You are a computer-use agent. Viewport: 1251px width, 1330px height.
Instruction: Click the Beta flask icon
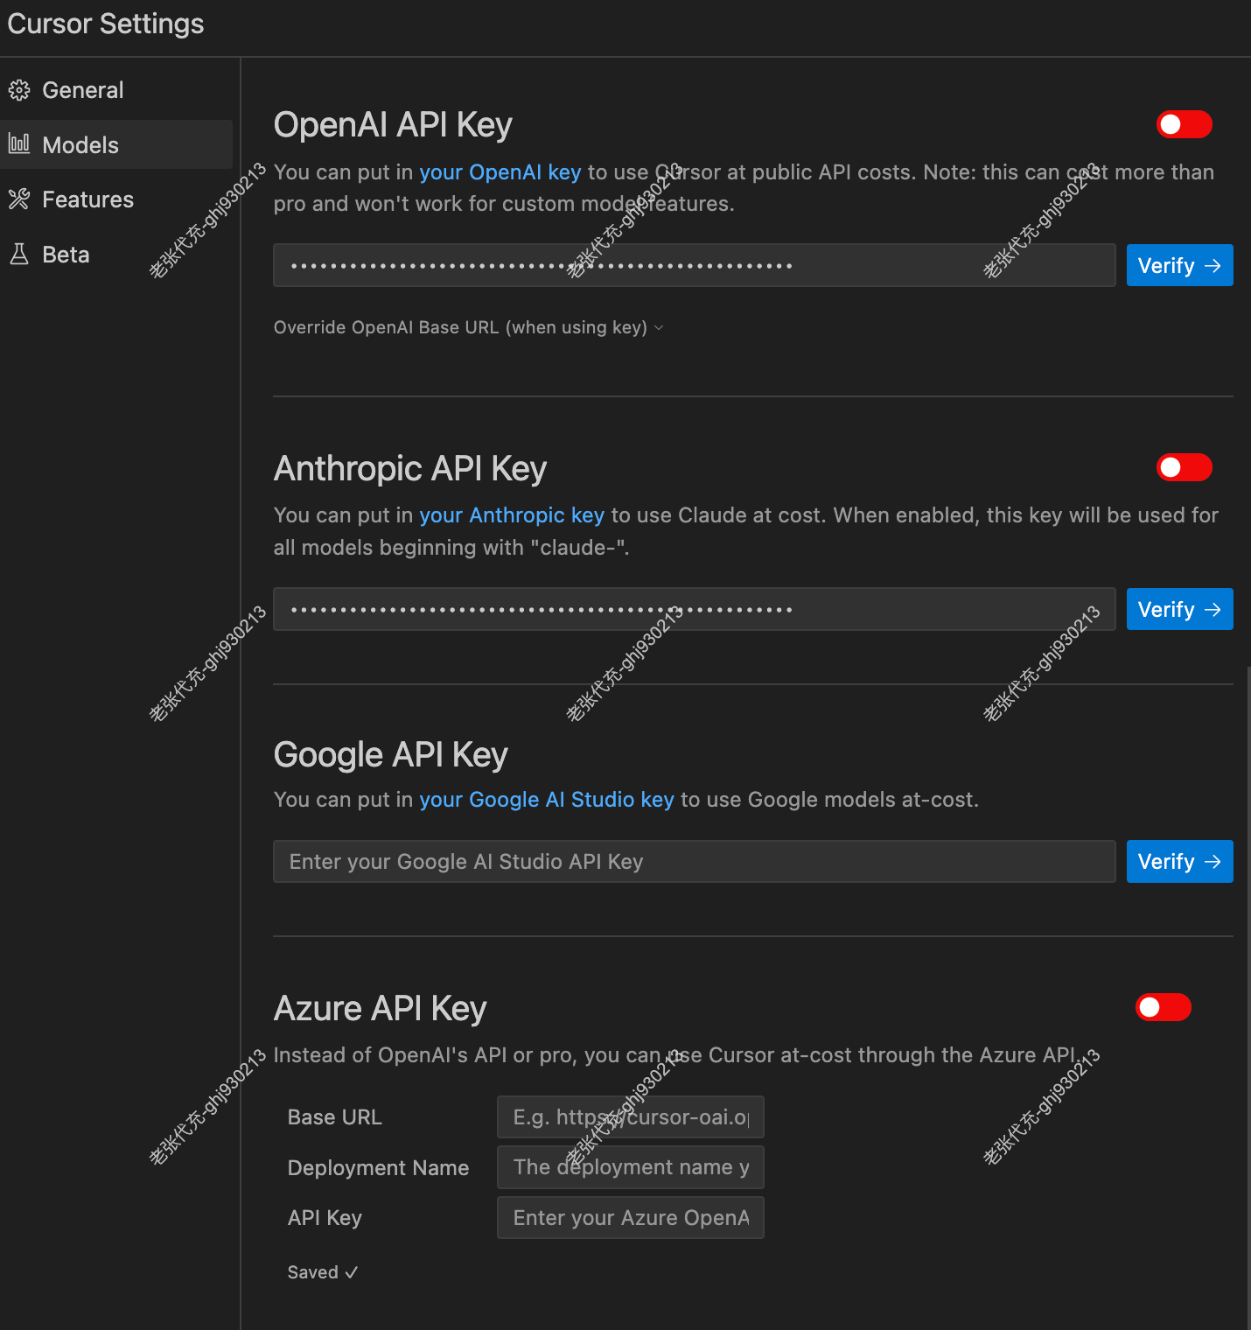tap(19, 255)
